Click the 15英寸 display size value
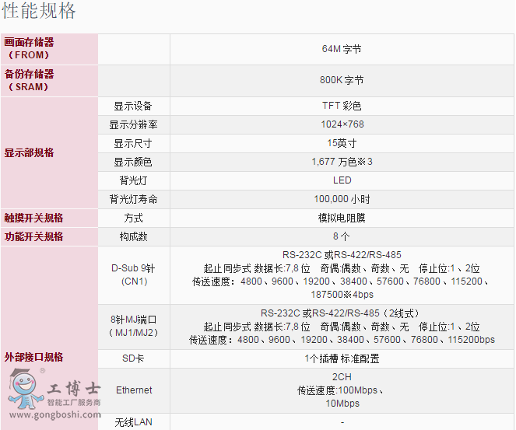This screenshot has height=430, width=516. [x=342, y=143]
